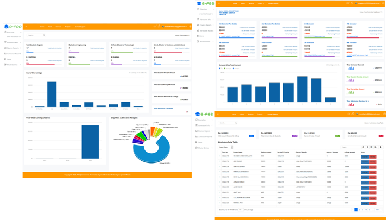Open the column selector icon in the table toolbar
The height and width of the screenshot is (220, 391).
coord(375,147)
